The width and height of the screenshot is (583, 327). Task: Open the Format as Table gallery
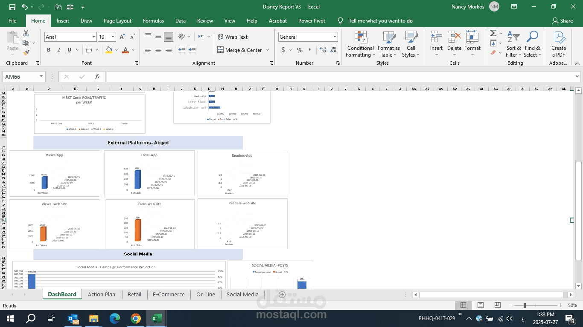(x=388, y=44)
